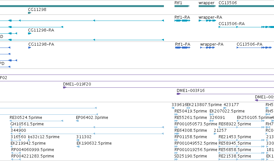This screenshot has width=274, height=161.
Task: Click the 21257 EST label
Action: click(220, 130)
